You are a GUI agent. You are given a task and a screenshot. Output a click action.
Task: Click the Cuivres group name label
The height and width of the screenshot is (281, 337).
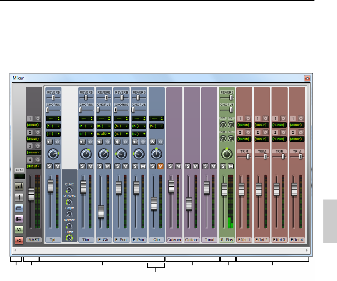[x=174, y=240]
